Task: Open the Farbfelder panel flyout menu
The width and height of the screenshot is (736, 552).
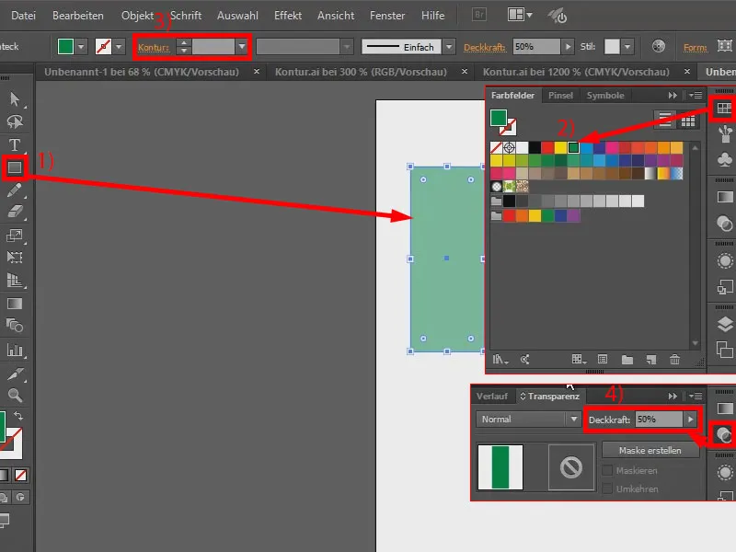Action: click(696, 96)
